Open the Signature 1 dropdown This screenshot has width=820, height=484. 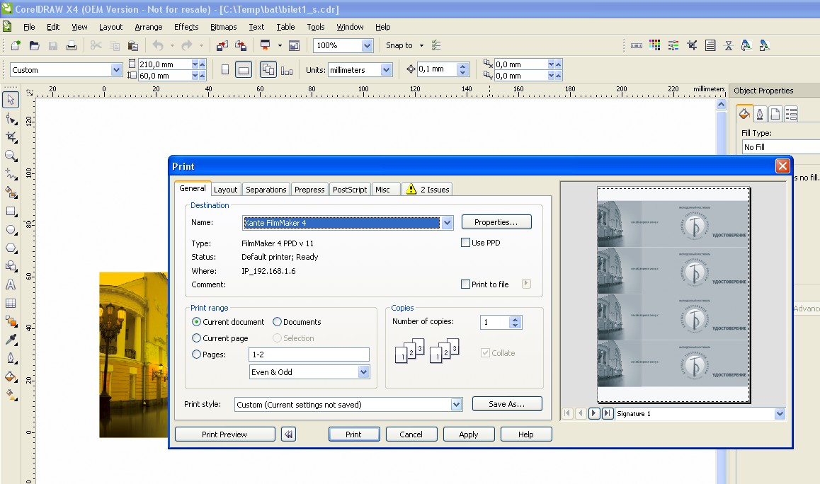pyautogui.click(x=780, y=414)
